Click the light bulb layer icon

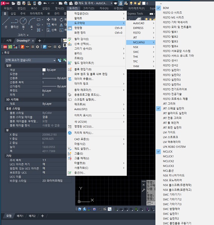[x=131, y=3]
